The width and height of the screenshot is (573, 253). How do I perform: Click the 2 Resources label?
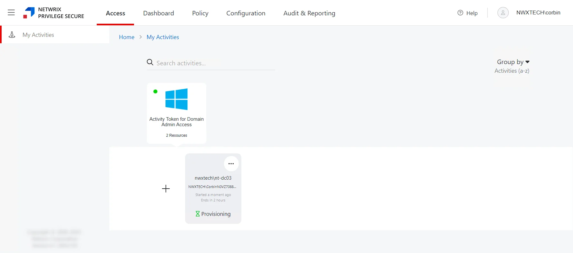176,135
